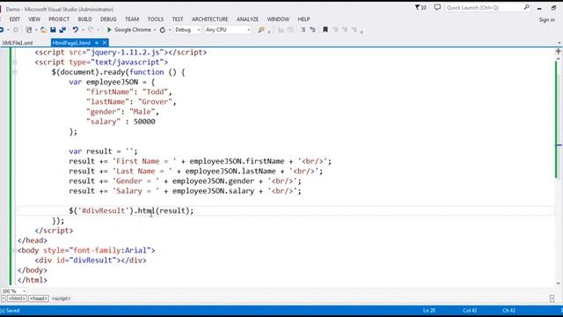
Task: Open the VIEW menu
Action: coord(34,19)
